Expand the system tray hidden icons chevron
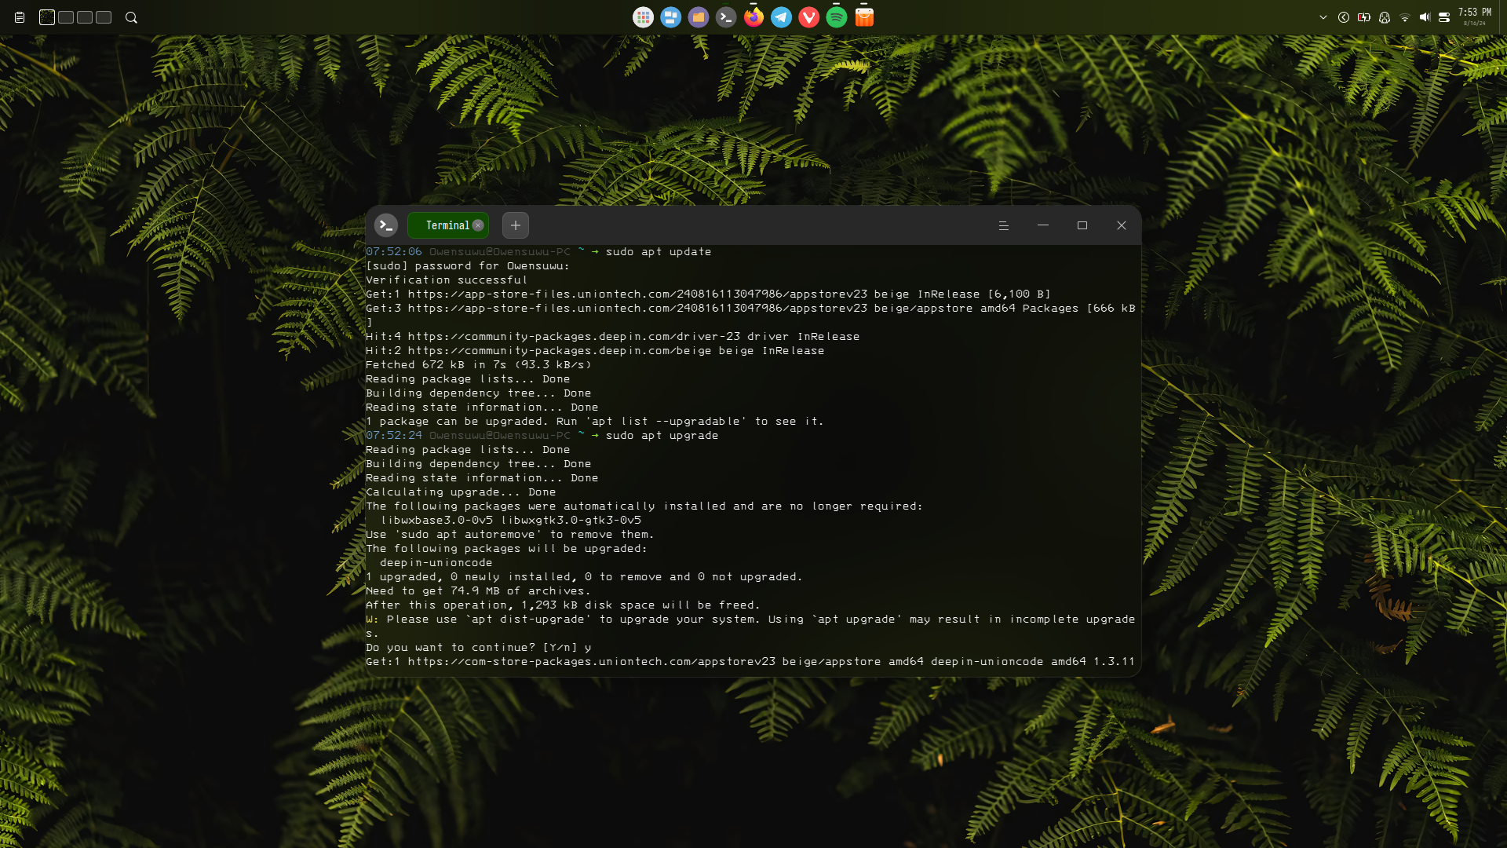The height and width of the screenshot is (848, 1507). pos(1323,17)
